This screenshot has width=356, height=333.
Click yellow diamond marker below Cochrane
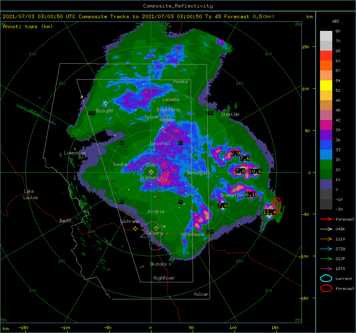point(135,228)
